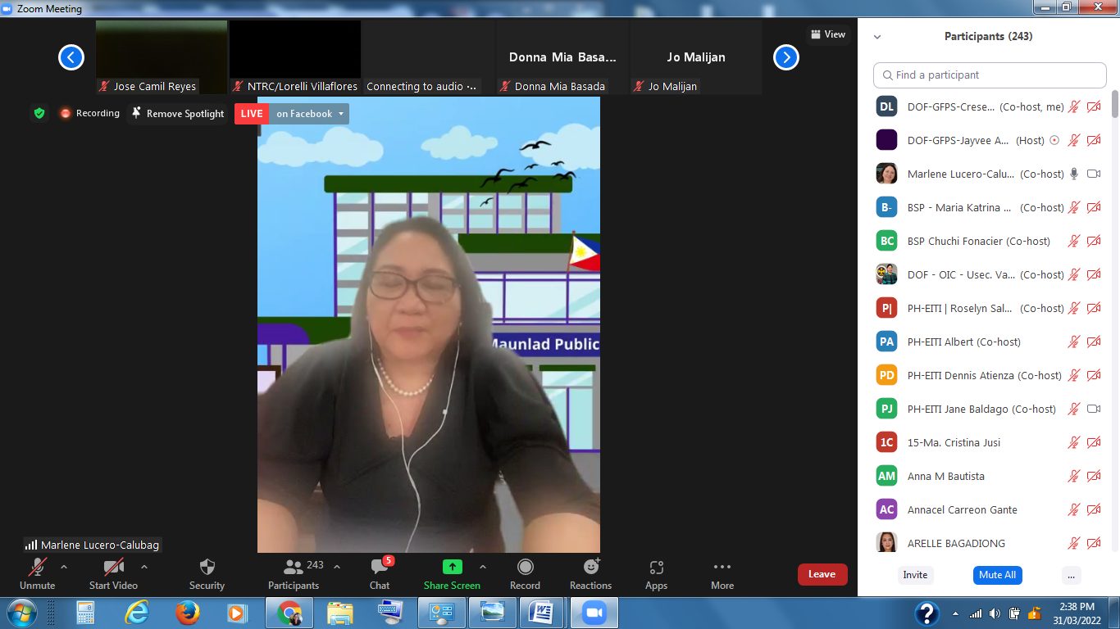
Task: Open the Reactions smiley icon
Action: (x=590, y=567)
